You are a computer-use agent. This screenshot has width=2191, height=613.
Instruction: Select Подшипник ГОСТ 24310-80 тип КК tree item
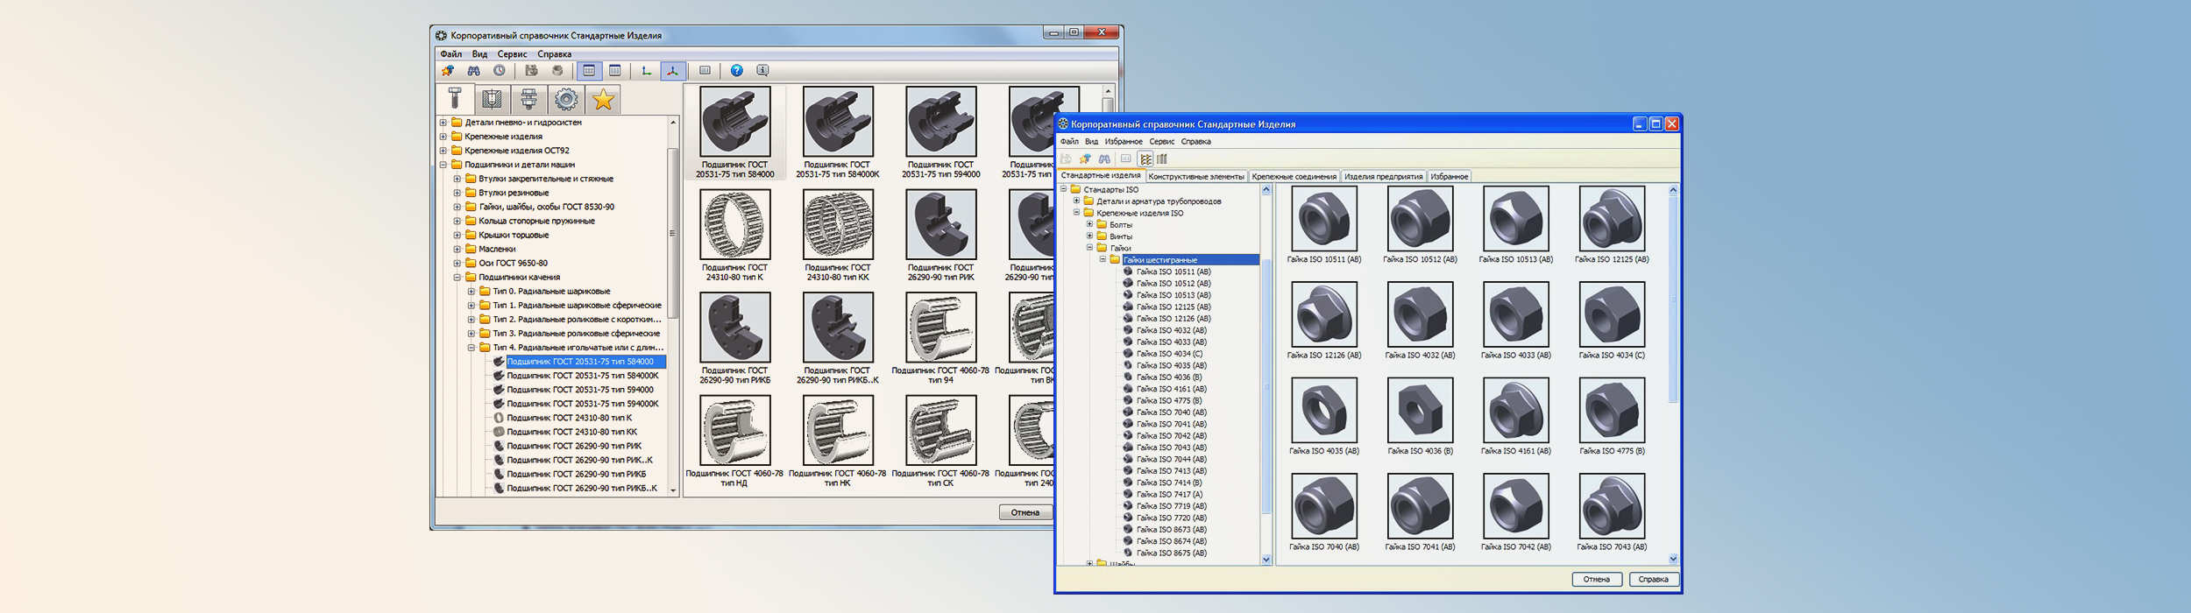click(x=571, y=432)
